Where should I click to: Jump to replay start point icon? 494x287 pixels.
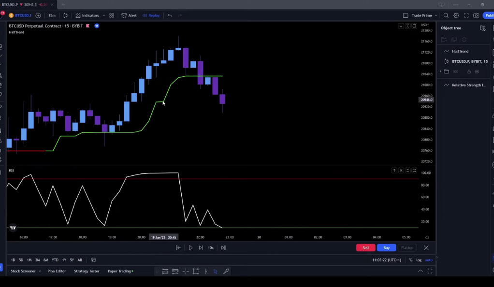pyautogui.click(x=178, y=247)
